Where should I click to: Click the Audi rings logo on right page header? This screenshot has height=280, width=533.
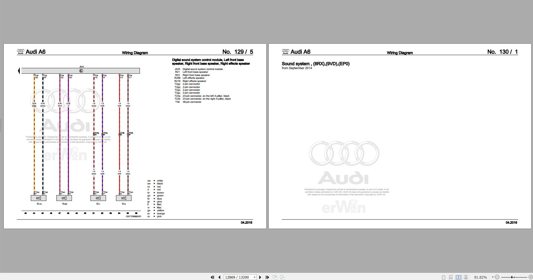(x=286, y=51)
